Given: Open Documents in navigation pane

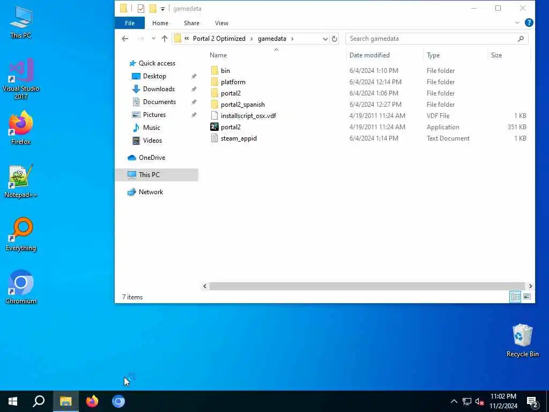Looking at the screenshot, I should 159,102.
